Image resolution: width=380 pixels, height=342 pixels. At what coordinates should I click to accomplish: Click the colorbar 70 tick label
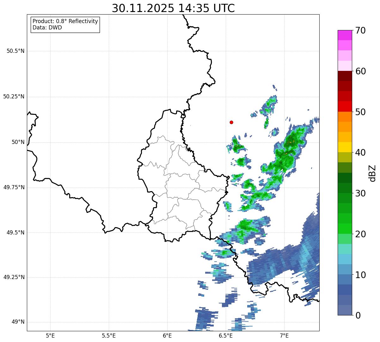coord(360,30)
